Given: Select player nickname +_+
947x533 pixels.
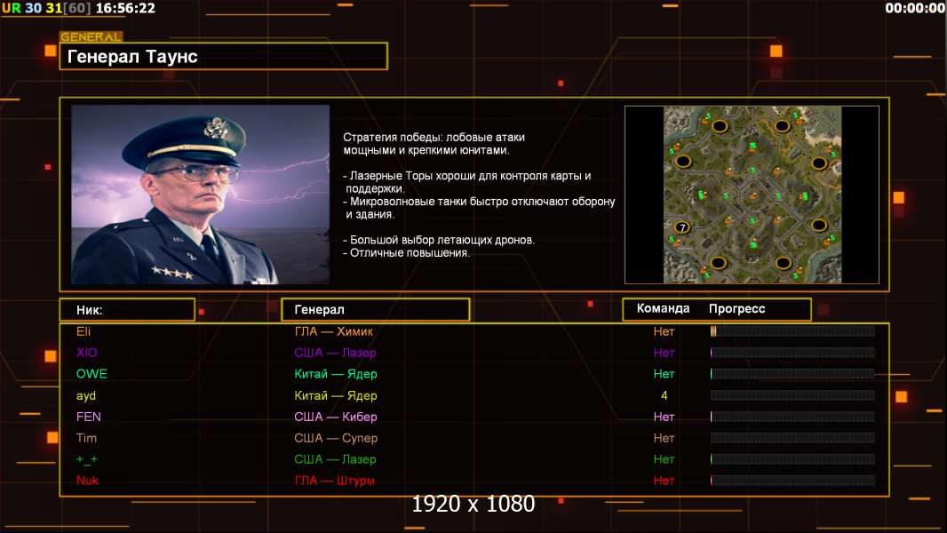Looking at the screenshot, I should (87, 459).
